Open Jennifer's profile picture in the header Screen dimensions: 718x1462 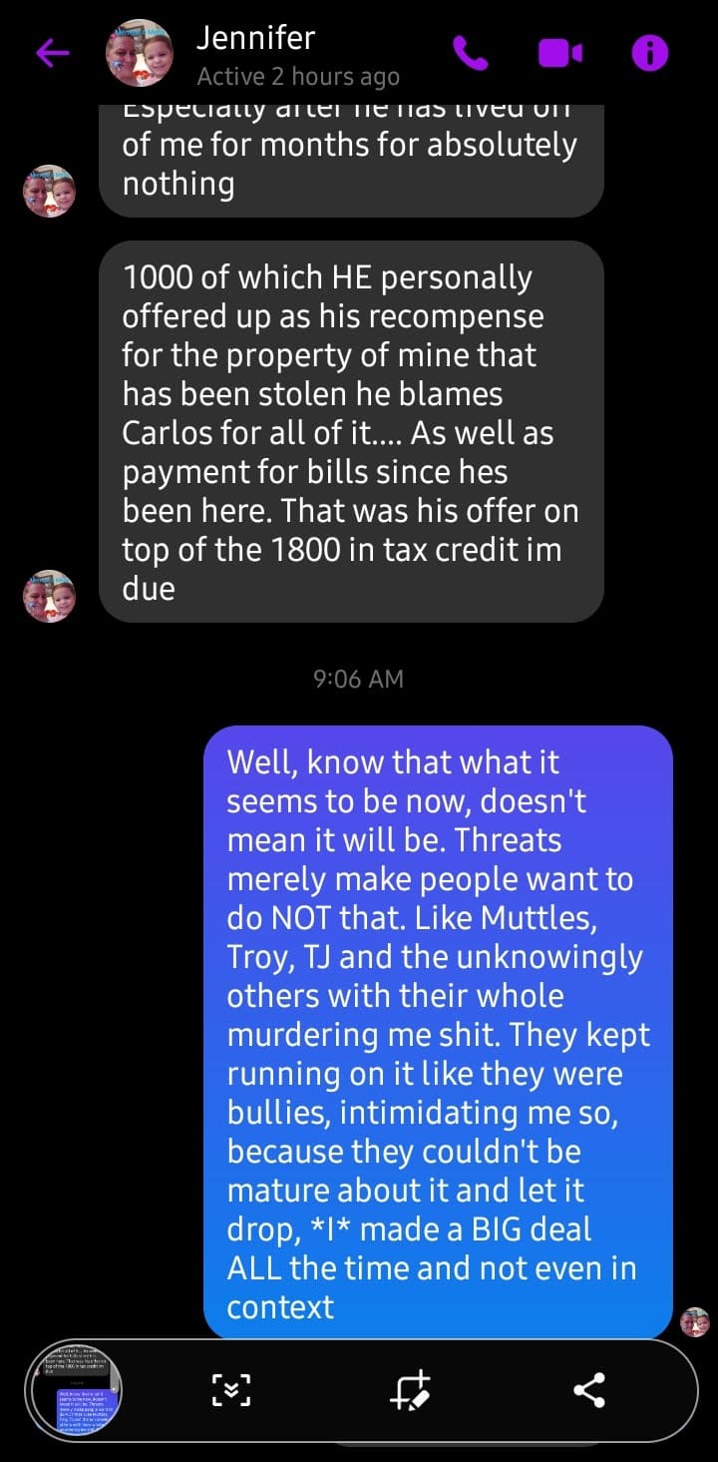pyautogui.click(x=140, y=54)
